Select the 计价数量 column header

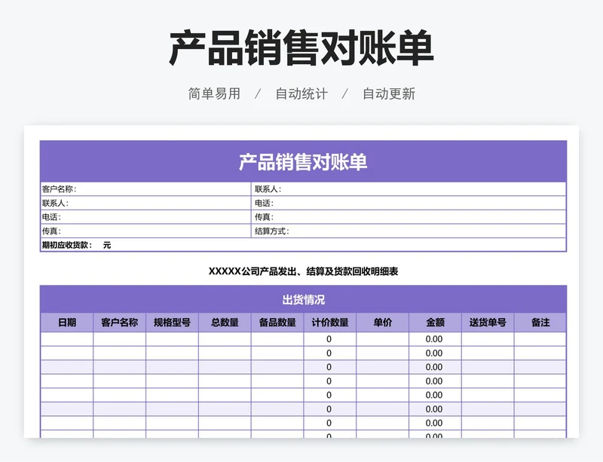click(x=329, y=323)
